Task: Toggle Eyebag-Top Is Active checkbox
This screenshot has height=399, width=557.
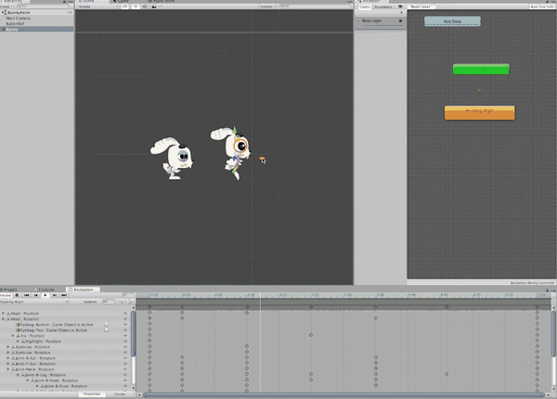Action: click(106, 330)
